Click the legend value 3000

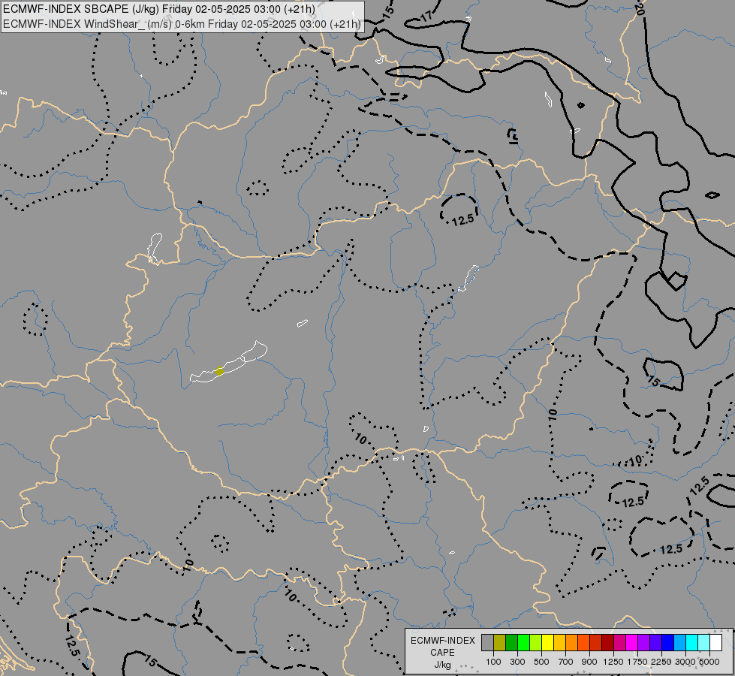(x=685, y=662)
